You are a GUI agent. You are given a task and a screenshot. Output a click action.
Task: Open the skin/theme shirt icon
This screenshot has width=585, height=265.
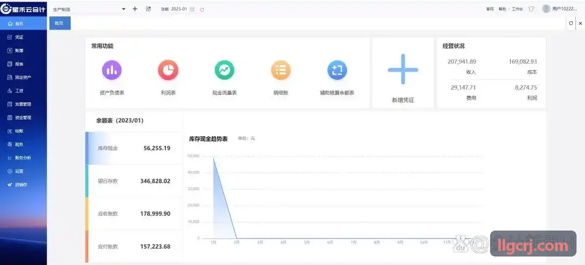531,9
